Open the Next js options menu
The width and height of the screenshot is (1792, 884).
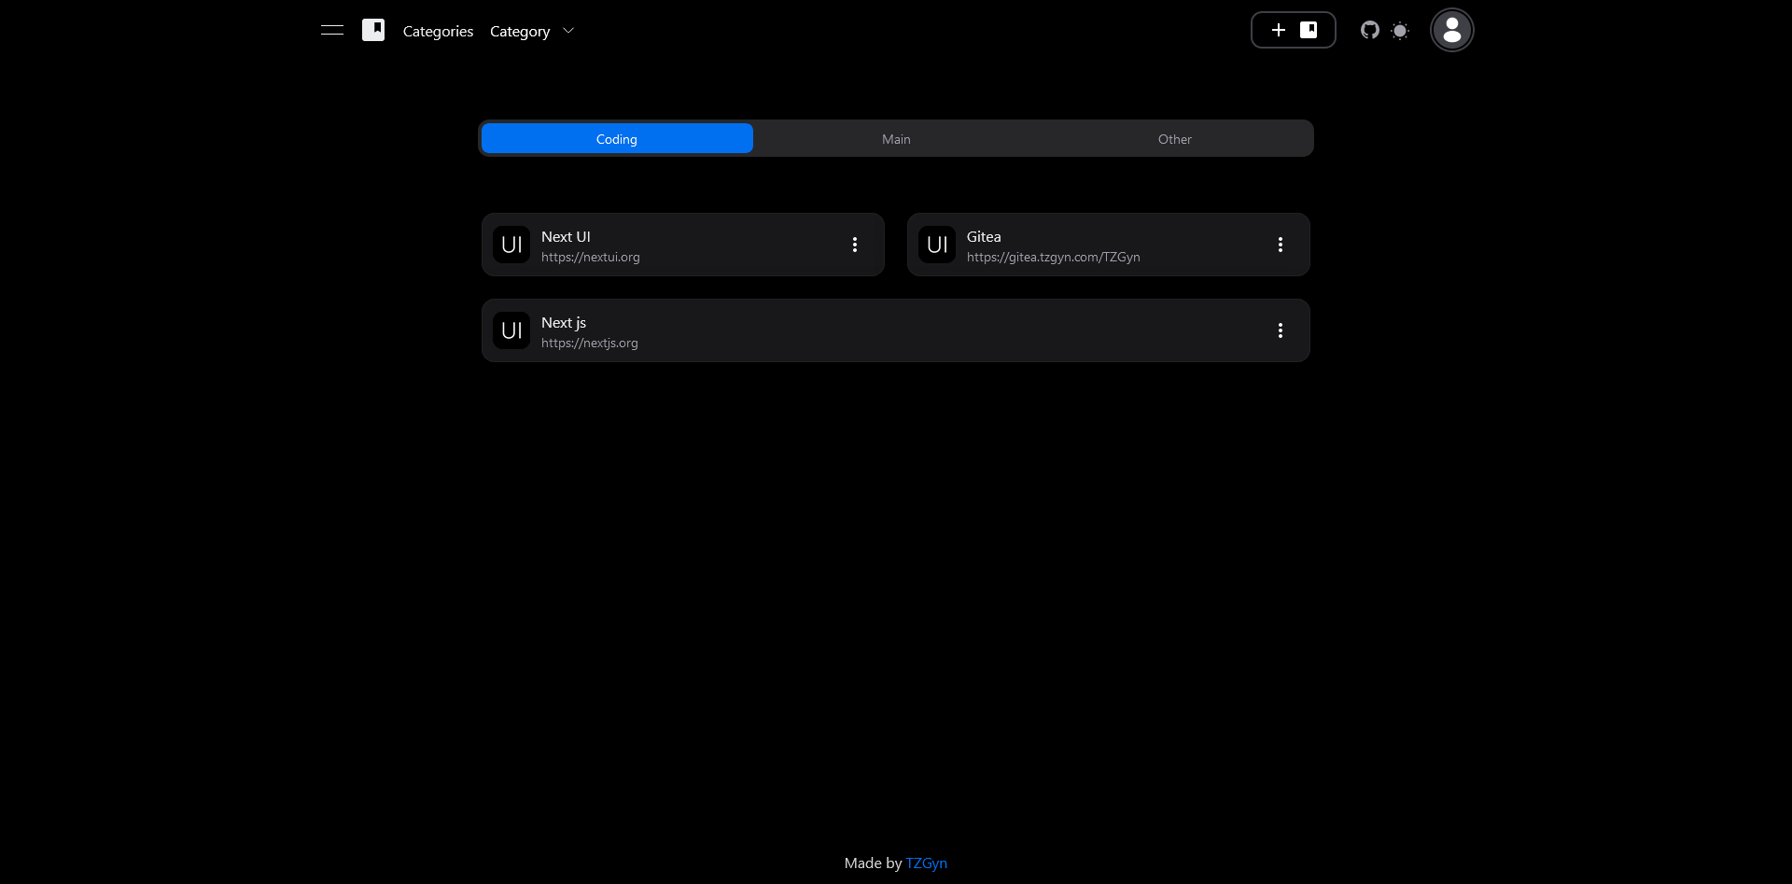point(1281,330)
